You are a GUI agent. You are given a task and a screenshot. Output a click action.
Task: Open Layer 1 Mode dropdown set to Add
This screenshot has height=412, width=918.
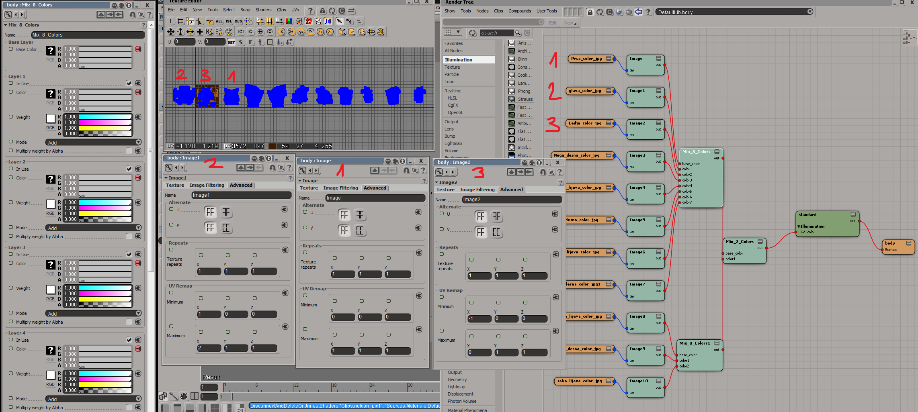click(x=93, y=143)
